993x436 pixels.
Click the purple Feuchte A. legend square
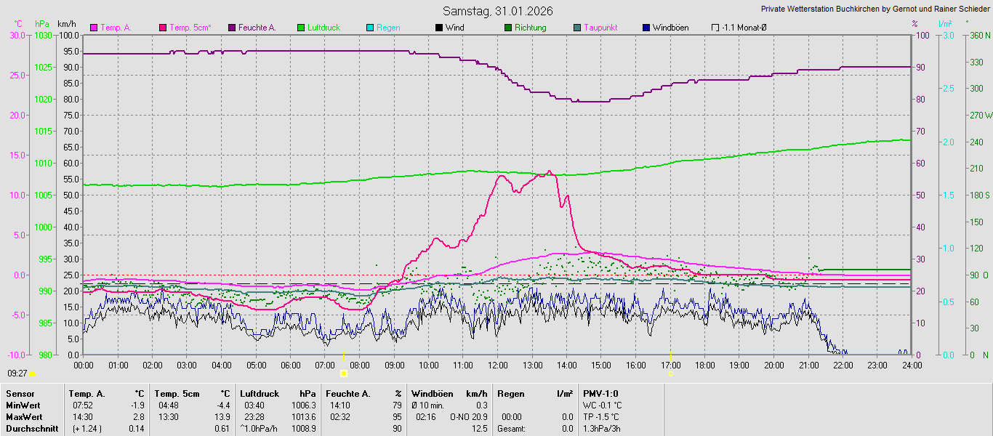232,28
